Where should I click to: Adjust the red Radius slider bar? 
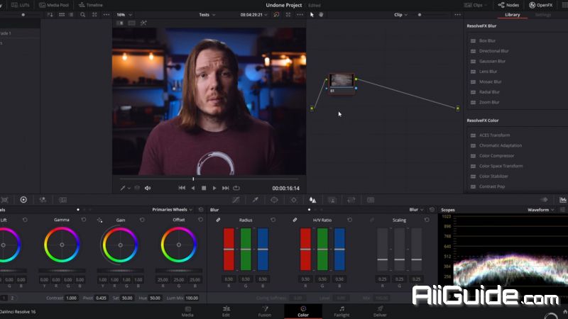point(229,250)
